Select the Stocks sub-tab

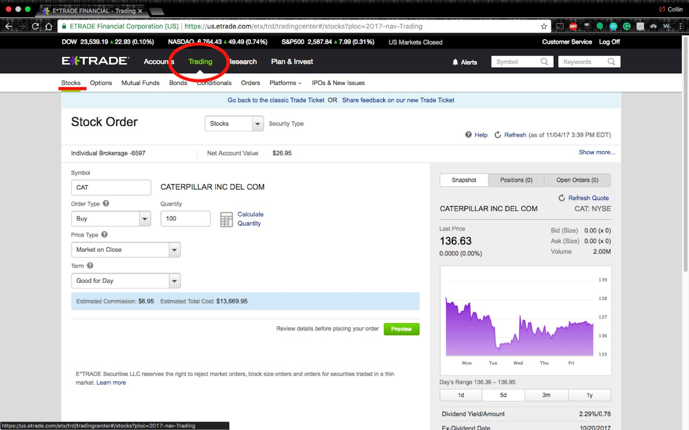coord(71,83)
